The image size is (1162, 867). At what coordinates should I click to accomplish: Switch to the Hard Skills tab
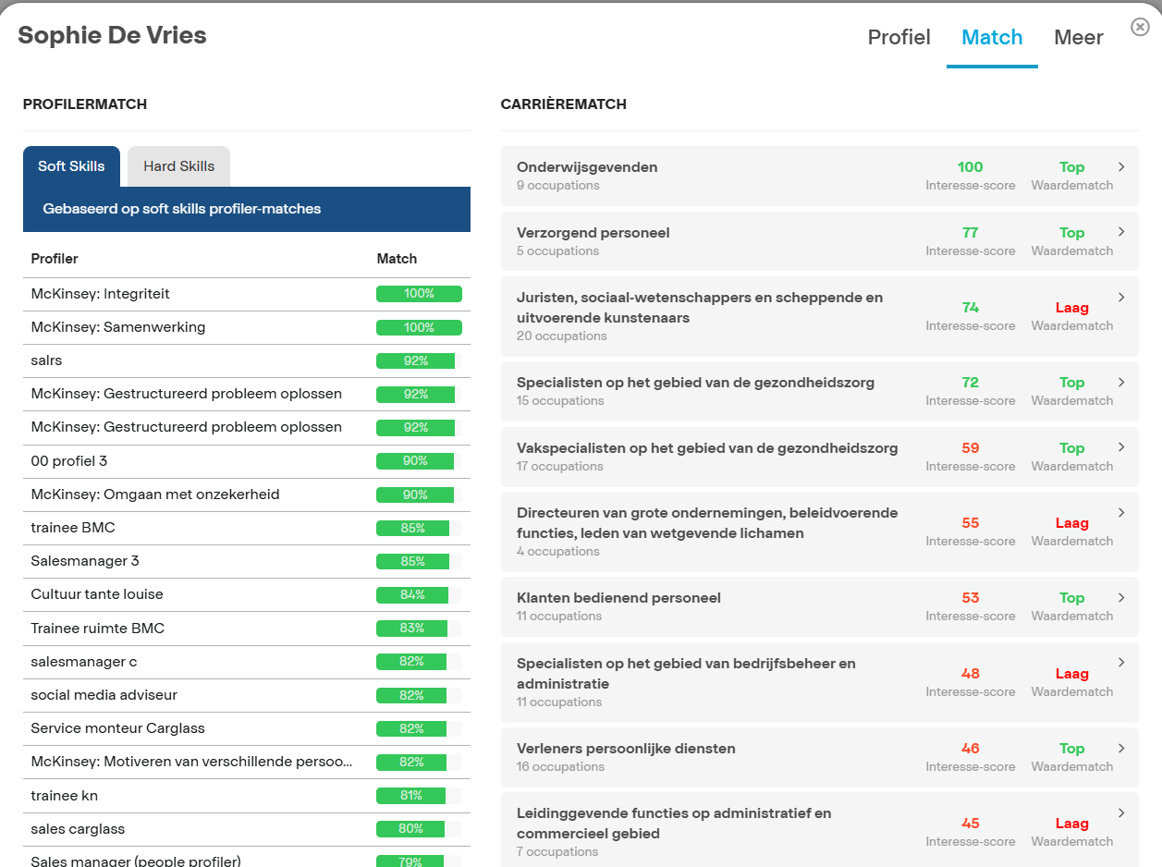point(178,166)
